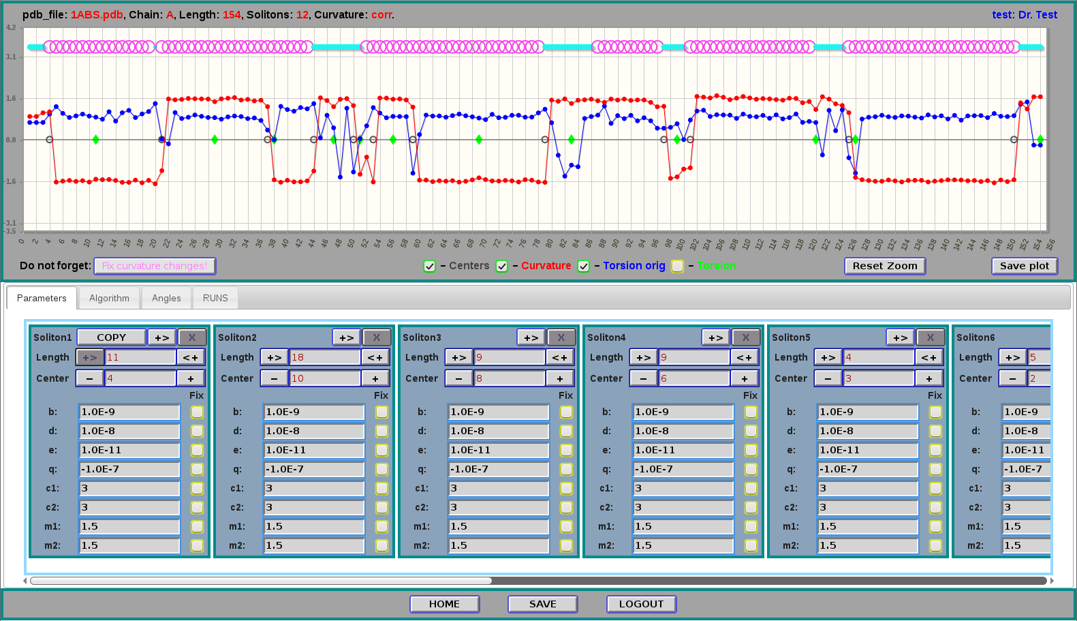The height and width of the screenshot is (621, 1077).
Task: Enable the green Torsion checkbox
Action: [677, 267]
